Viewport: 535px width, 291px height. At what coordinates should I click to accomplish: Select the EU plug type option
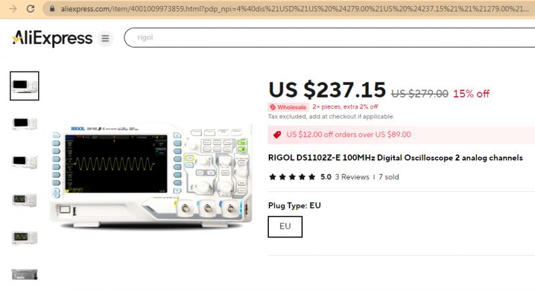pos(285,227)
